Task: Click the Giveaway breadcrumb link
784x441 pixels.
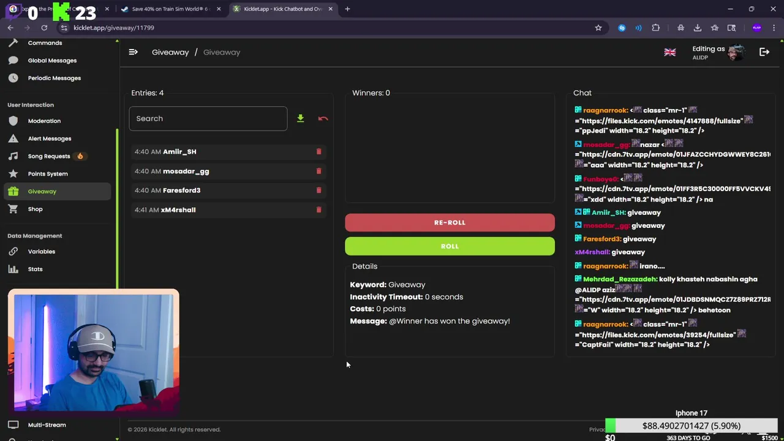Action: 170,52
